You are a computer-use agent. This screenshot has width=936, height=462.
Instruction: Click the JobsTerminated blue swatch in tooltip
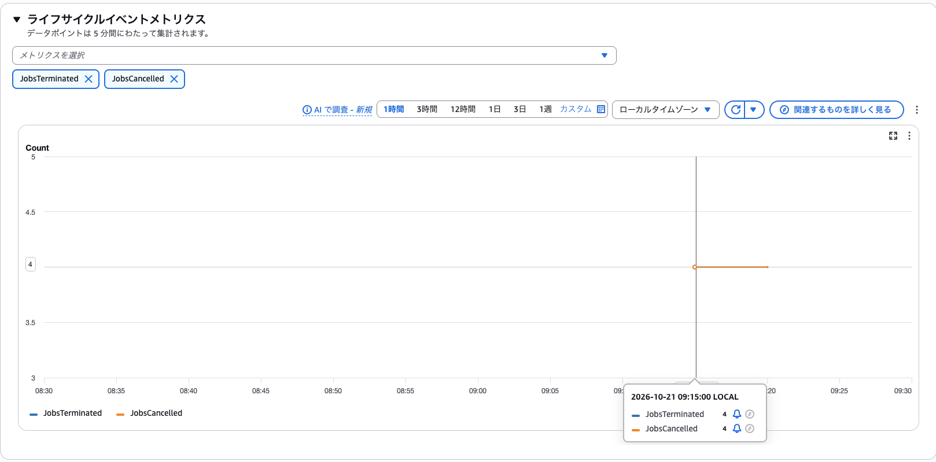coord(636,415)
